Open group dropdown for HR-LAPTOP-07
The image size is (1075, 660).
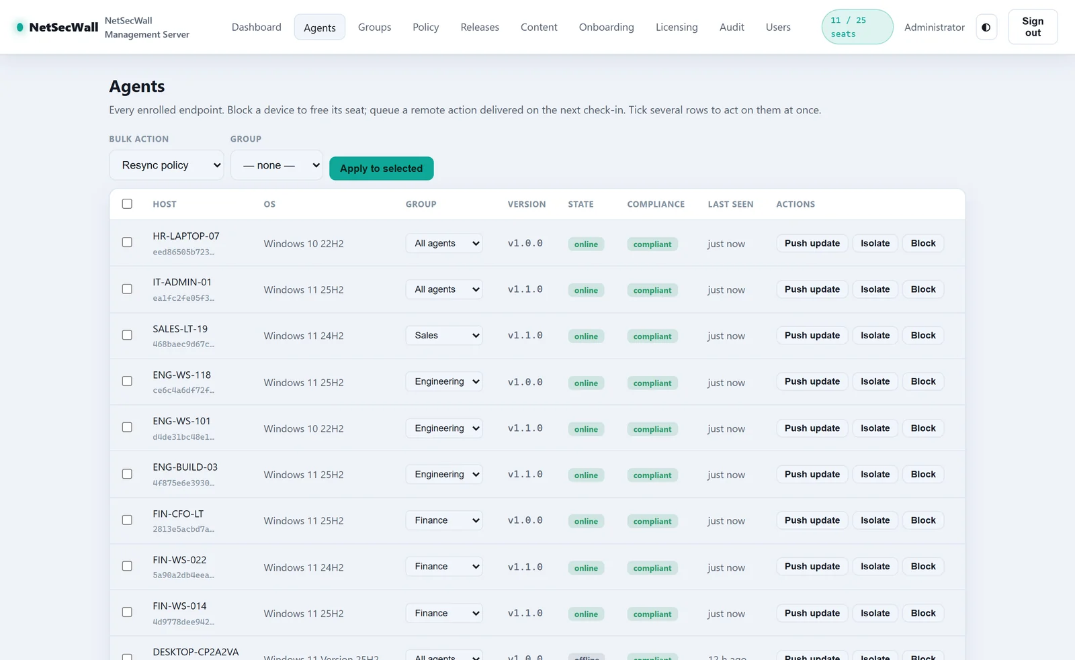coord(444,243)
